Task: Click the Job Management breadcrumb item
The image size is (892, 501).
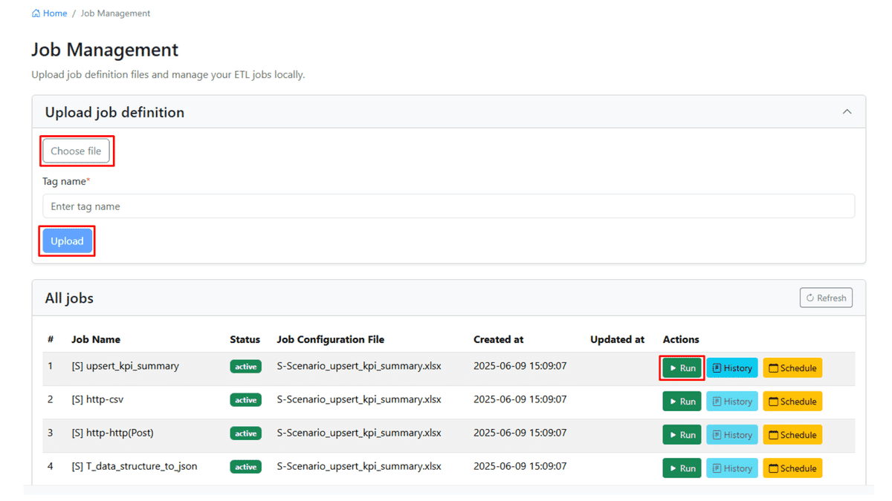Action: [x=115, y=13]
